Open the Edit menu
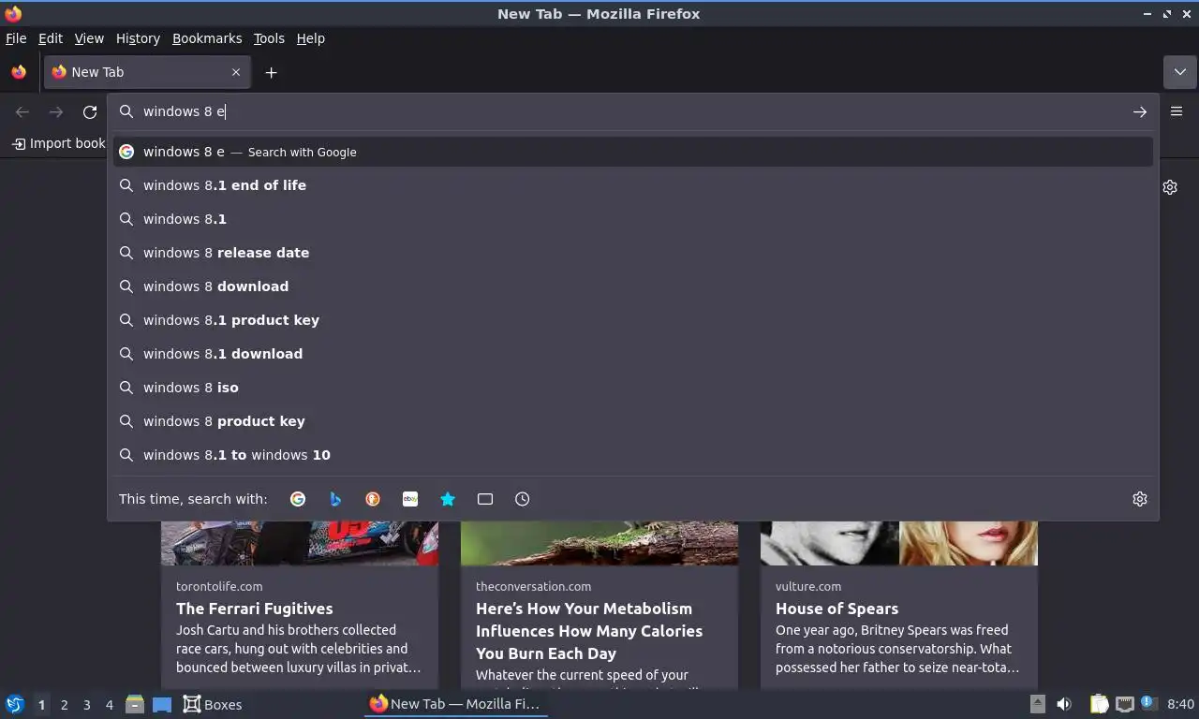This screenshot has height=719, width=1199. [x=51, y=38]
